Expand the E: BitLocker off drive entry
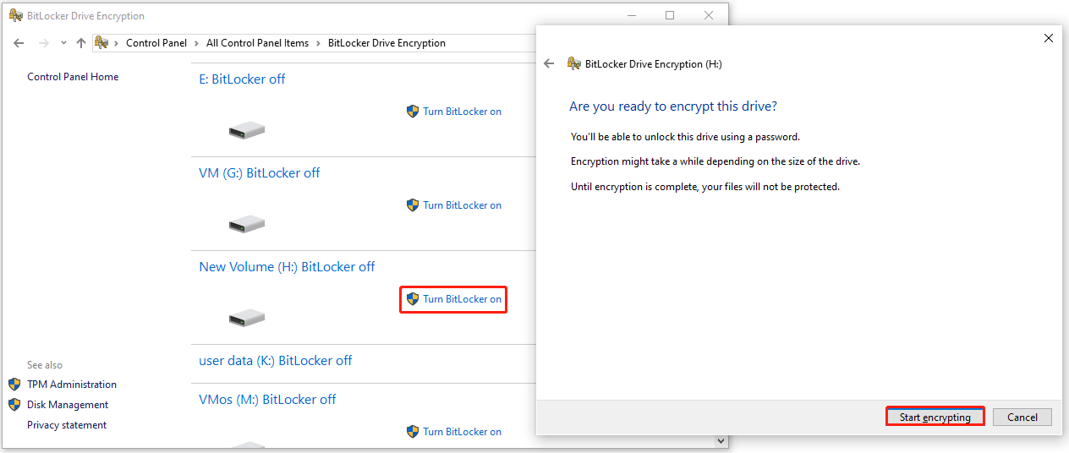This screenshot has height=453, width=1069. pos(242,79)
